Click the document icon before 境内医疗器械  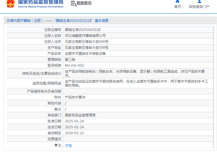[8, 21]
